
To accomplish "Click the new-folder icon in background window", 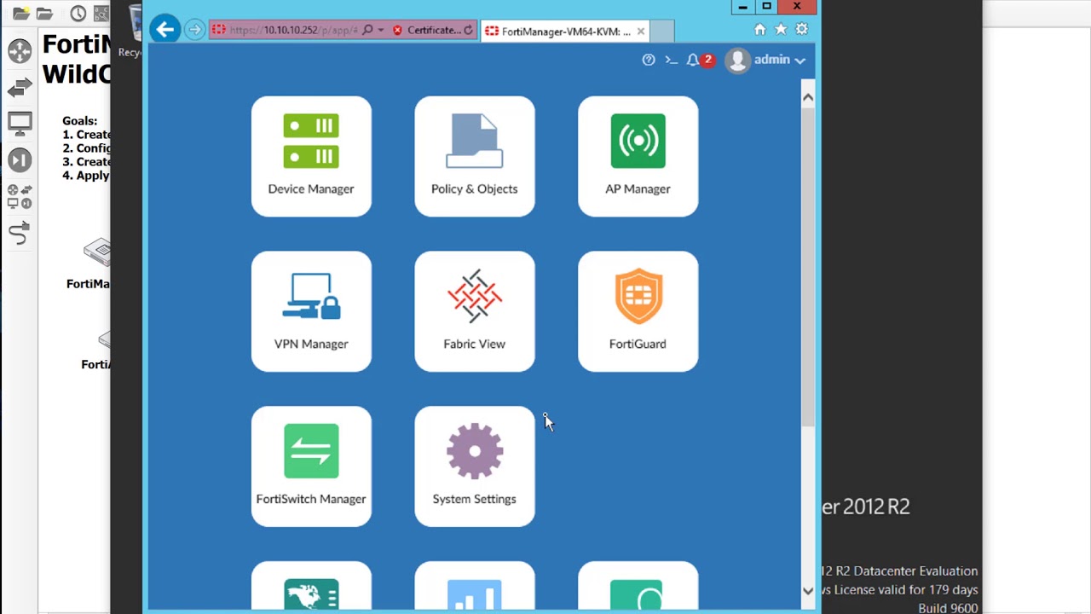I will click(21, 14).
